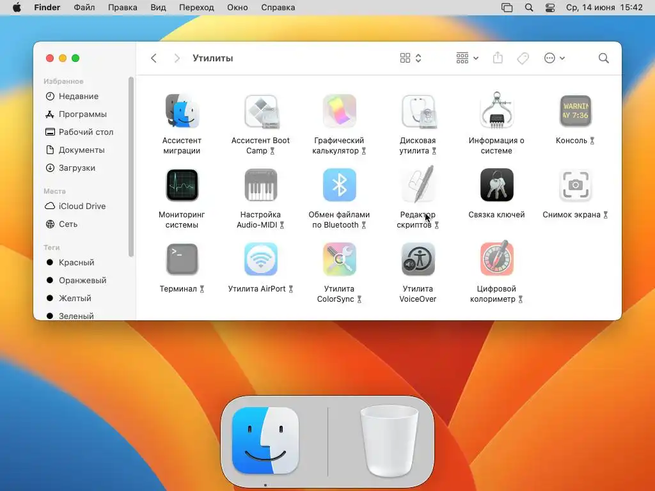
Task: Click the date and time in menu bar
Action: tap(604, 8)
